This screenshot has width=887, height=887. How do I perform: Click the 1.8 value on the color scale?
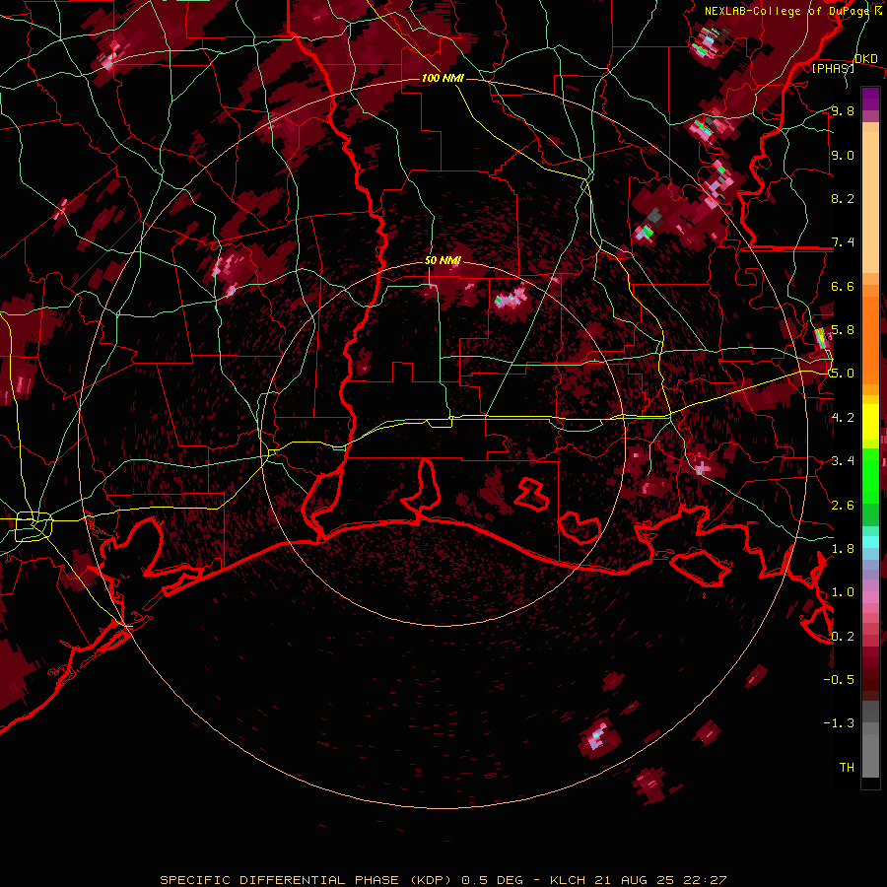pos(843,549)
